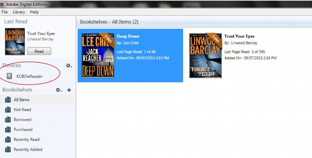Click the Trust Your Eyes title in bookshelf
Viewport: 312px width, 158px height.
239,36
